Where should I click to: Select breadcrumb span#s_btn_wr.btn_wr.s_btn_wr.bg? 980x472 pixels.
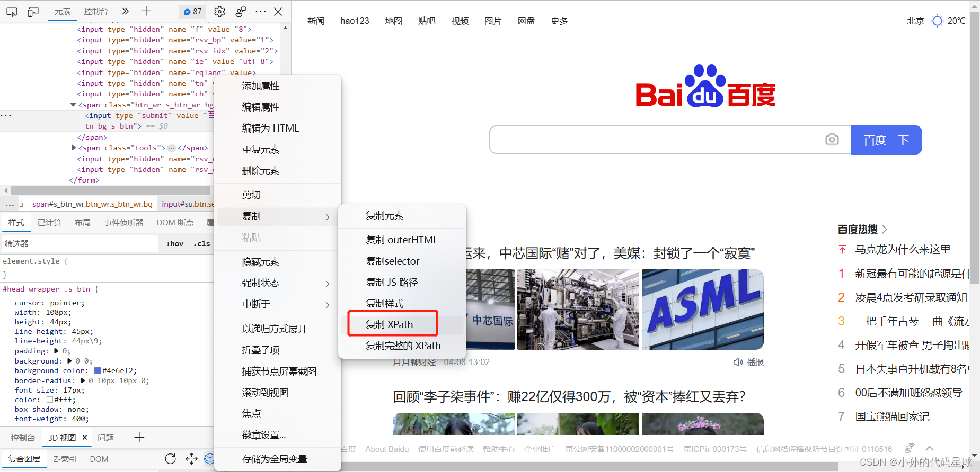click(92, 204)
